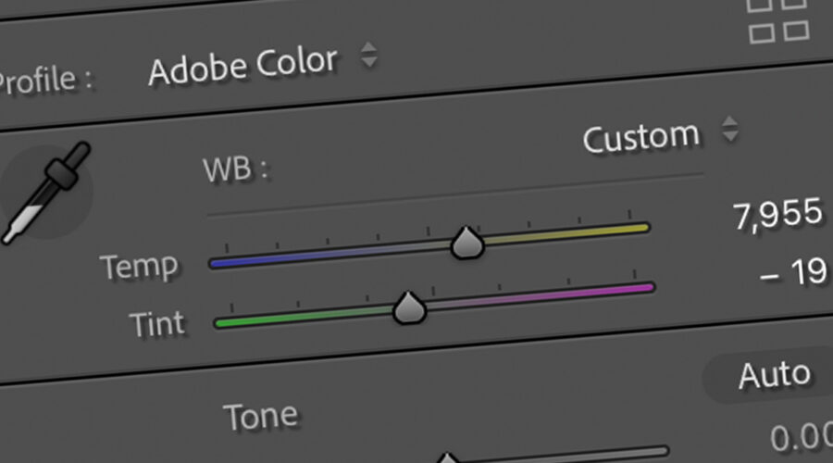Click the exposure value field 0.00

pos(800,437)
